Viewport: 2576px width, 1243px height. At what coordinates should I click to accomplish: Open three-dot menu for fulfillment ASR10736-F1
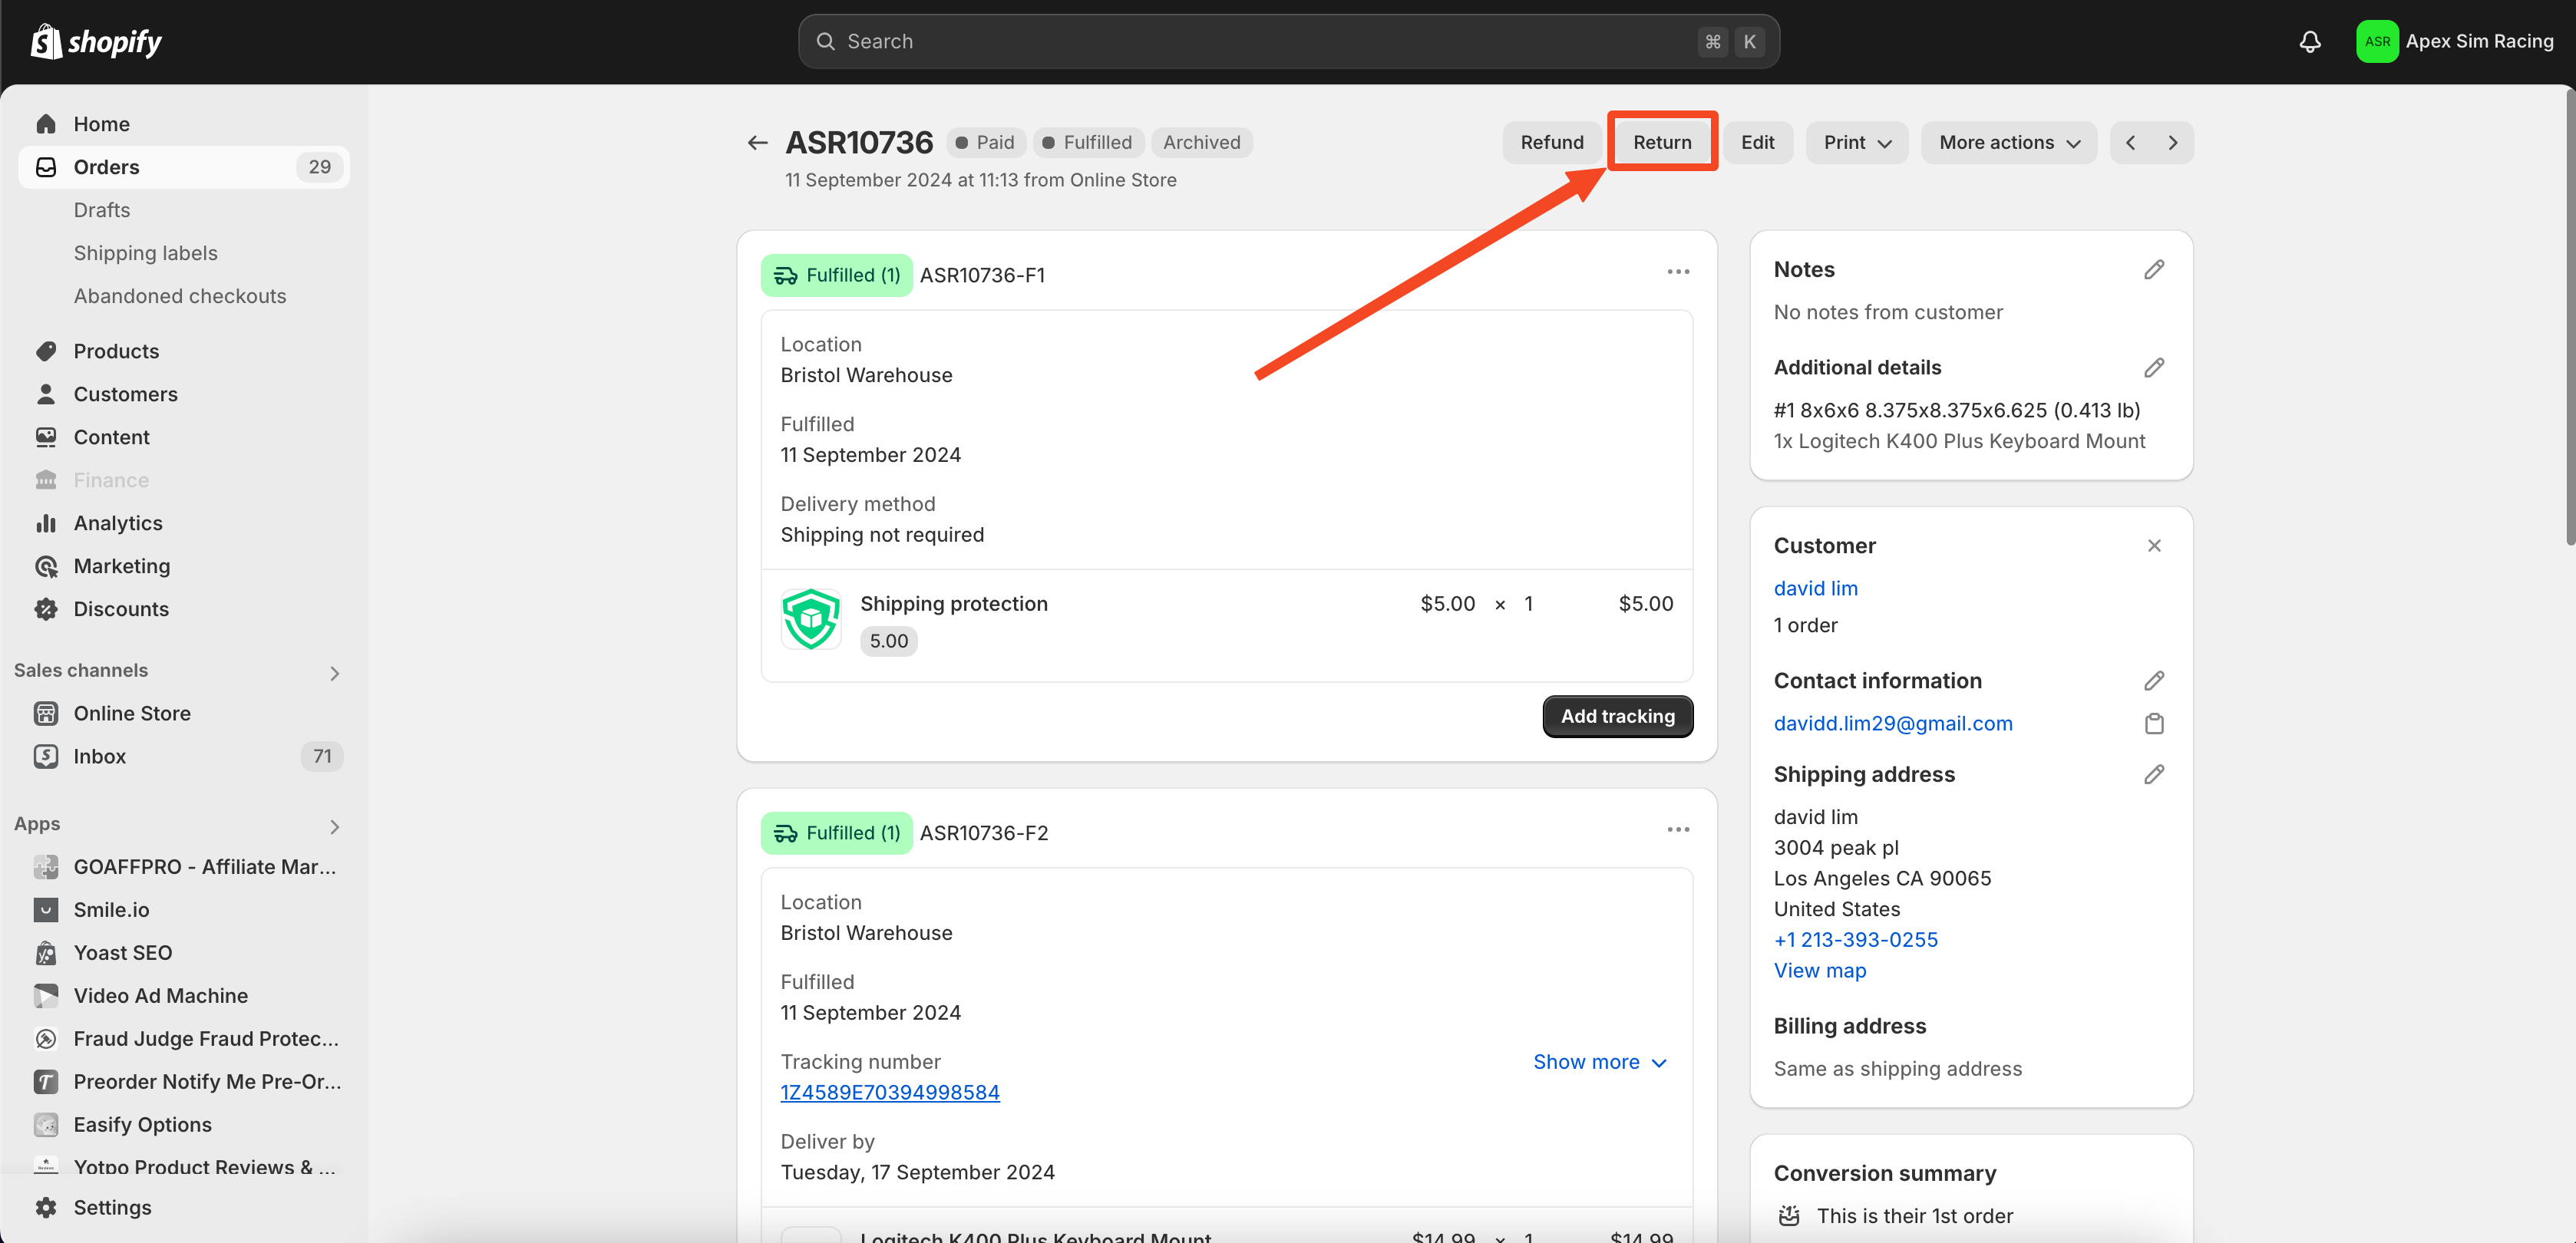pyautogui.click(x=1677, y=272)
